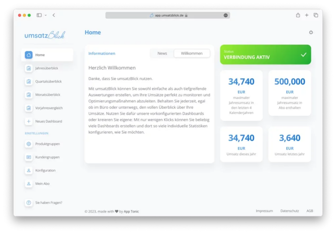Select the Willkommen tab
The width and height of the screenshot is (336, 234).
click(192, 53)
